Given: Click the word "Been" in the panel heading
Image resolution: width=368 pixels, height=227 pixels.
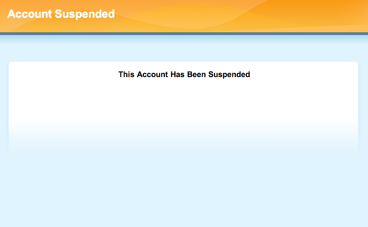Looking at the screenshot, I should [x=196, y=74].
